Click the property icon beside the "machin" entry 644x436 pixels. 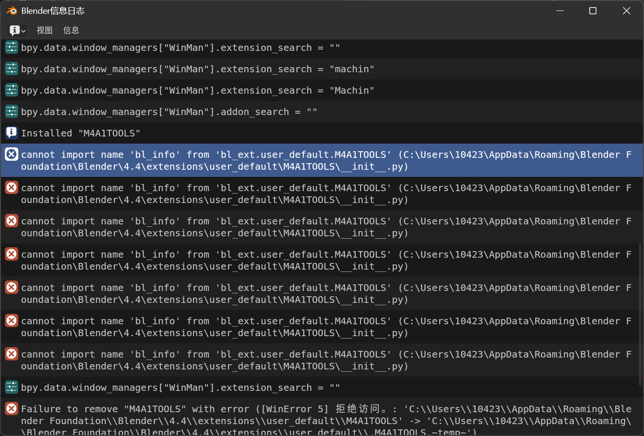pyautogui.click(x=11, y=69)
